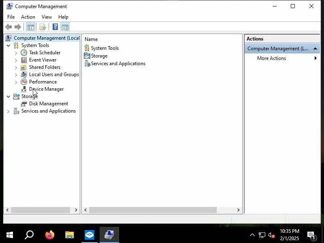Open File Explorer from the taskbar

[x=69, y=235]
